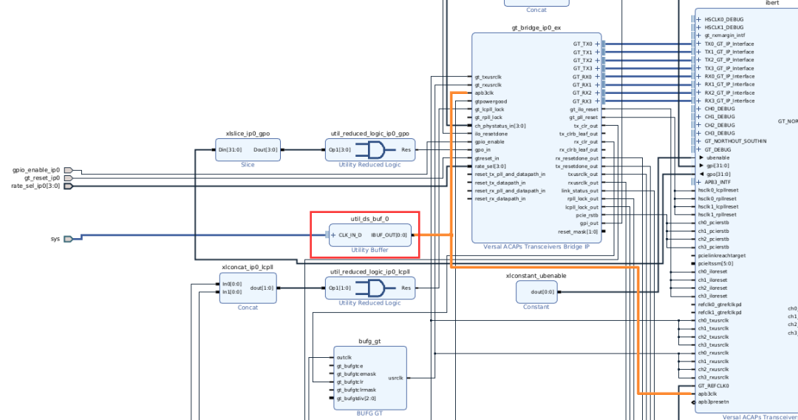
Task: Click the xlconcat_ip0_lcpll block title
Action: pyautogui.click(x=248, y=267)
